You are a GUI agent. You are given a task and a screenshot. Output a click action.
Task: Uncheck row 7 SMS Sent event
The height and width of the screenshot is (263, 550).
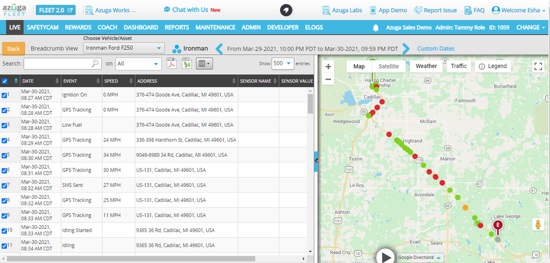click(5, 186)
